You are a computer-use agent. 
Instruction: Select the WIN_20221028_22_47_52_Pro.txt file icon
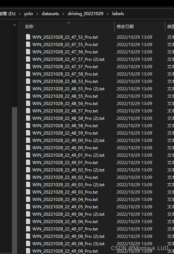coord(28,37)
